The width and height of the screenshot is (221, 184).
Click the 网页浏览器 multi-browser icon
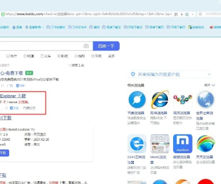tap(183, 100)
